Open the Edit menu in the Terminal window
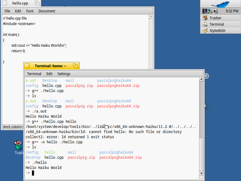The image size is (241, 181). pyautogui.click(x=49, y=74)
